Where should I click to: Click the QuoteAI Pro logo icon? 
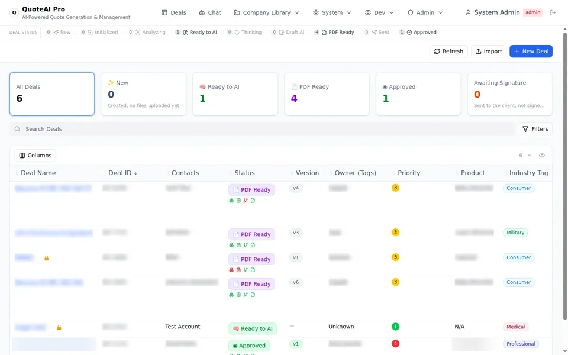point(14,12)
